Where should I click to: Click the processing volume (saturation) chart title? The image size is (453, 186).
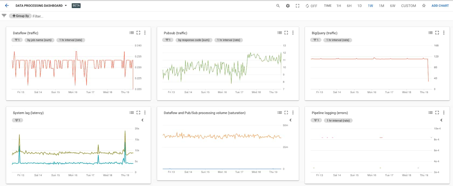click(205, 113)
